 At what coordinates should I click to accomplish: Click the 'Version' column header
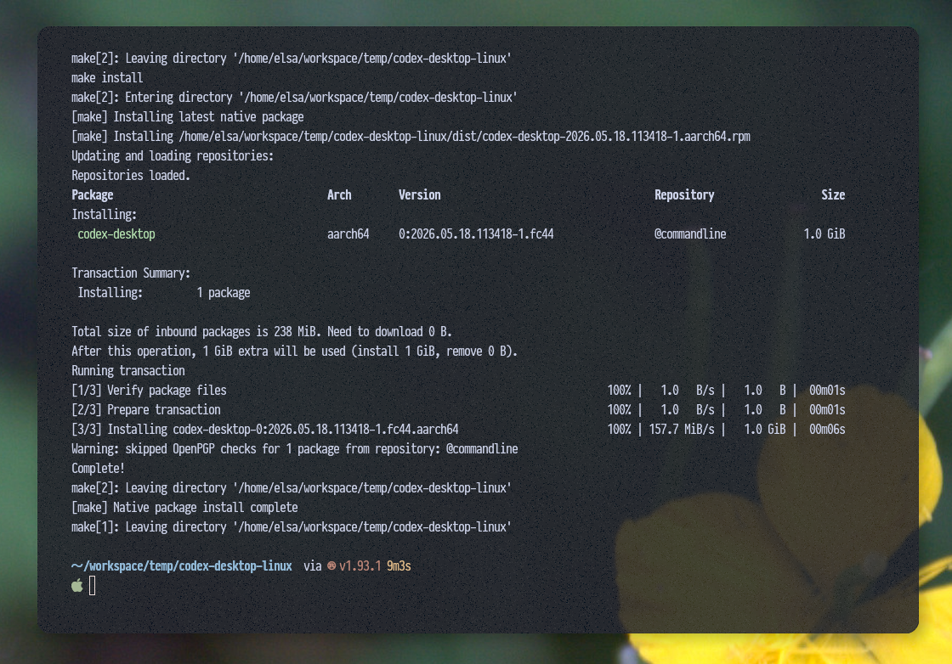tap(420, 195)
